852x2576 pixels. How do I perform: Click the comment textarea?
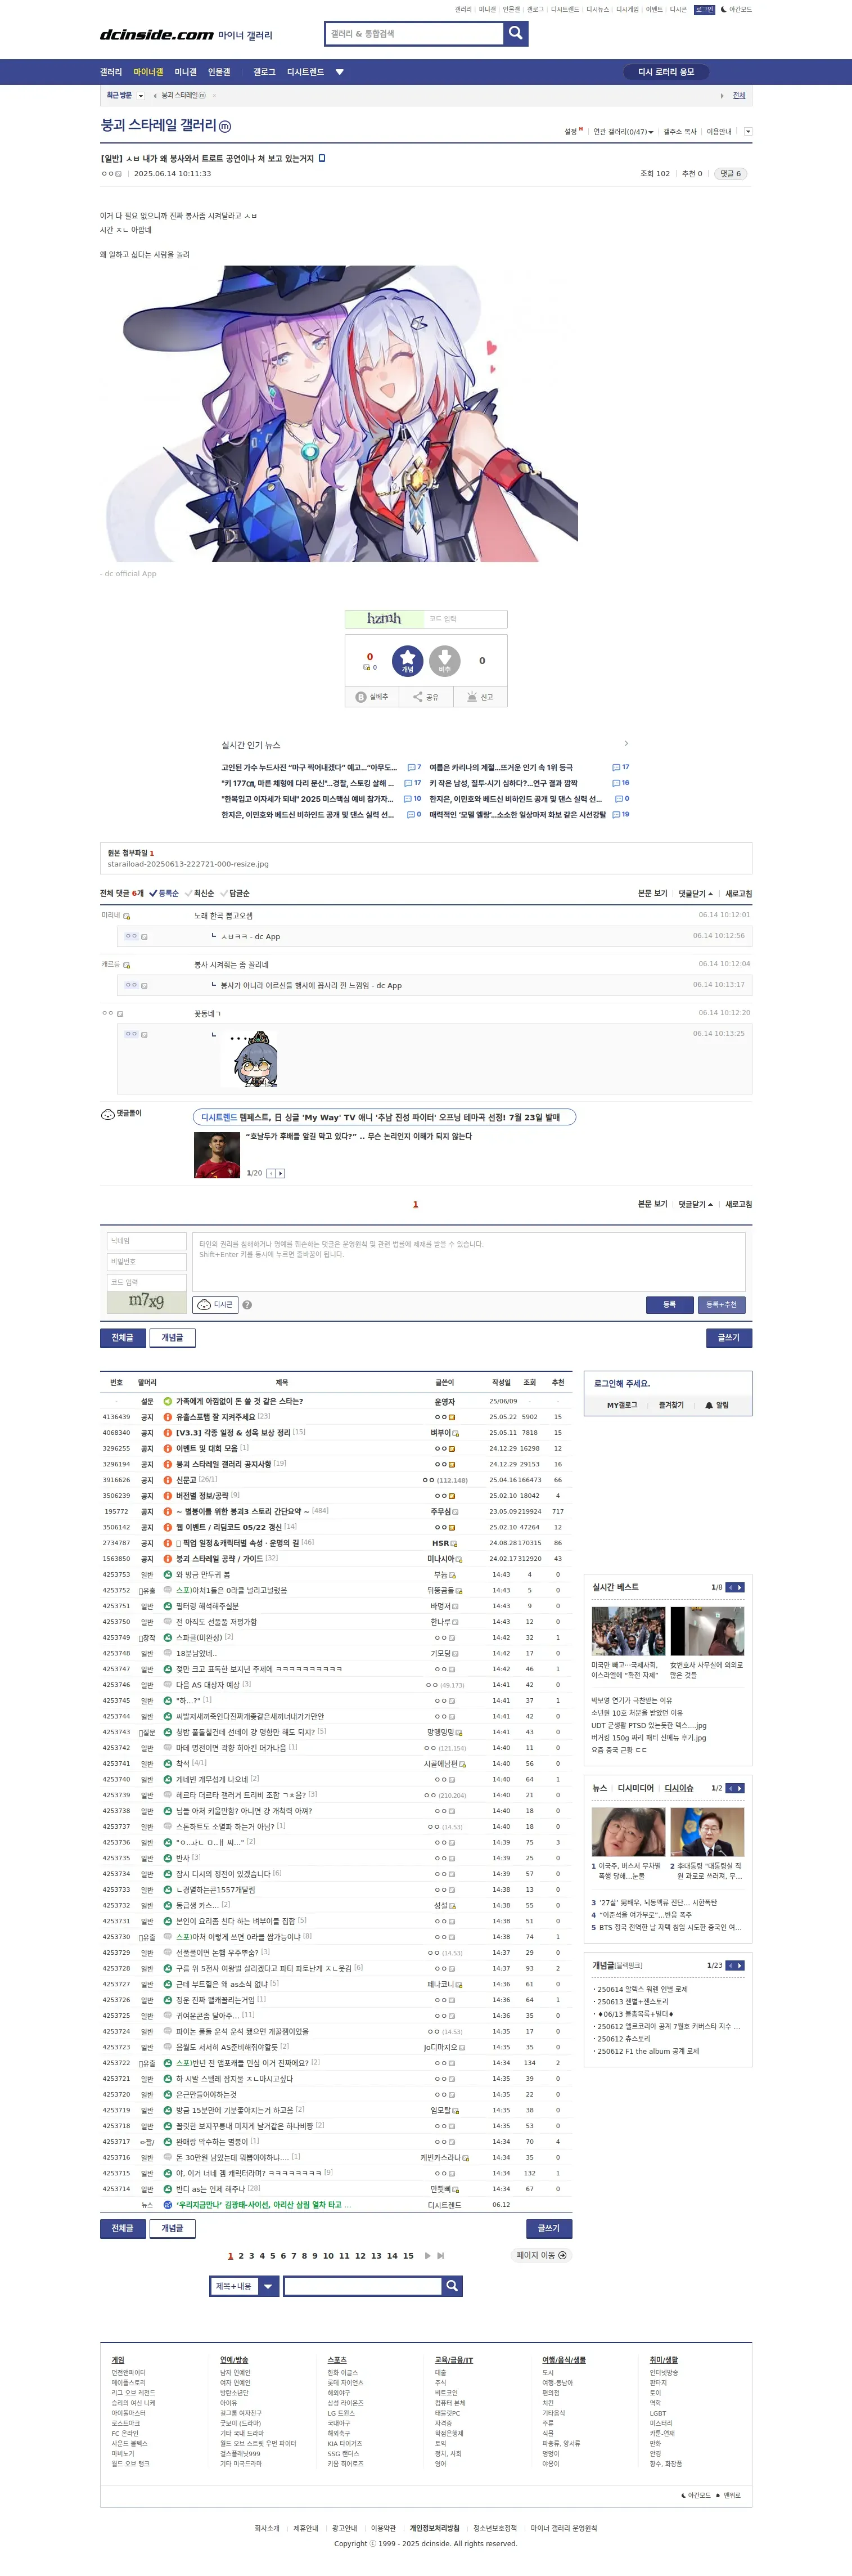469,1262
